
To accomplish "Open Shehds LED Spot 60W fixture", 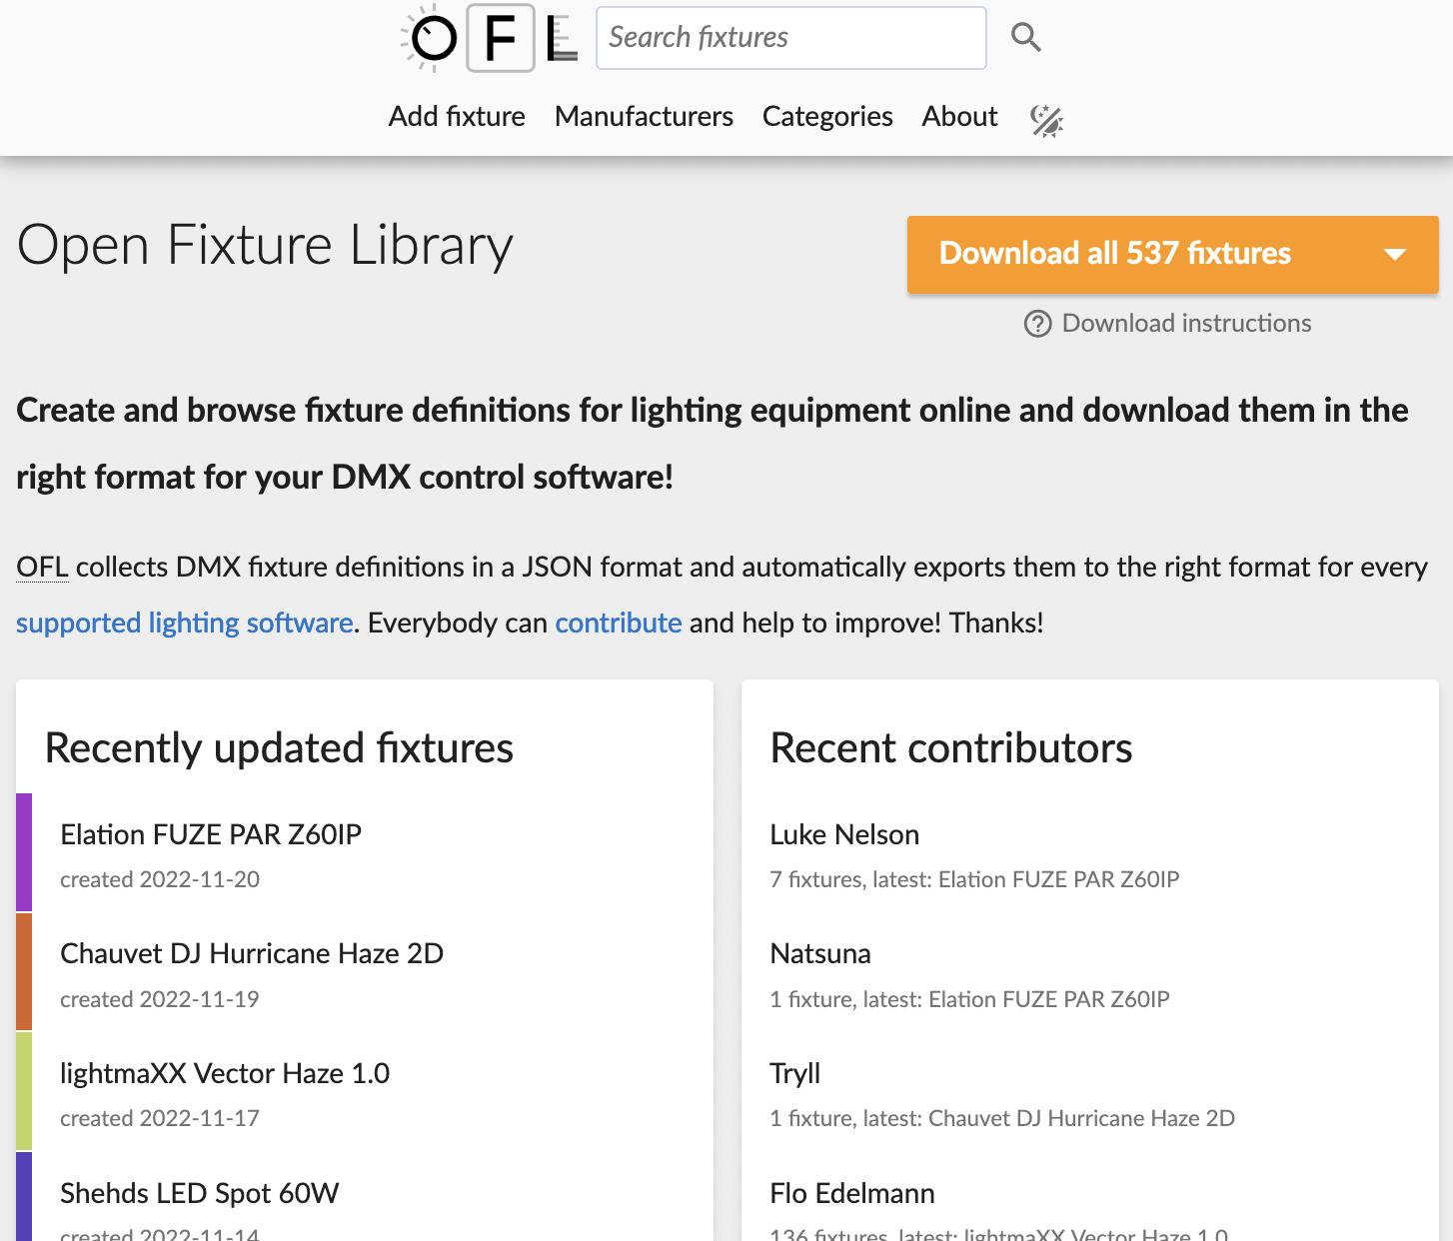I will 200,1193.
